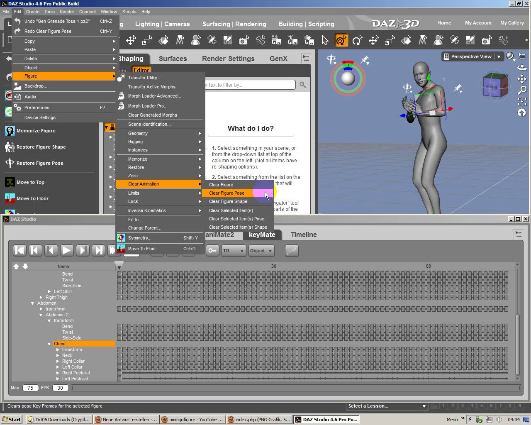The width and height of the screenshot is (531, 425).
Task: Click the viewport frame selection icon
Action: point(522,101)
